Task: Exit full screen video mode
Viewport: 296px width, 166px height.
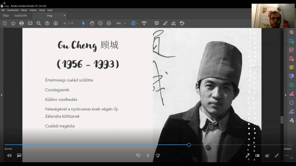Action: coord(277,155)
